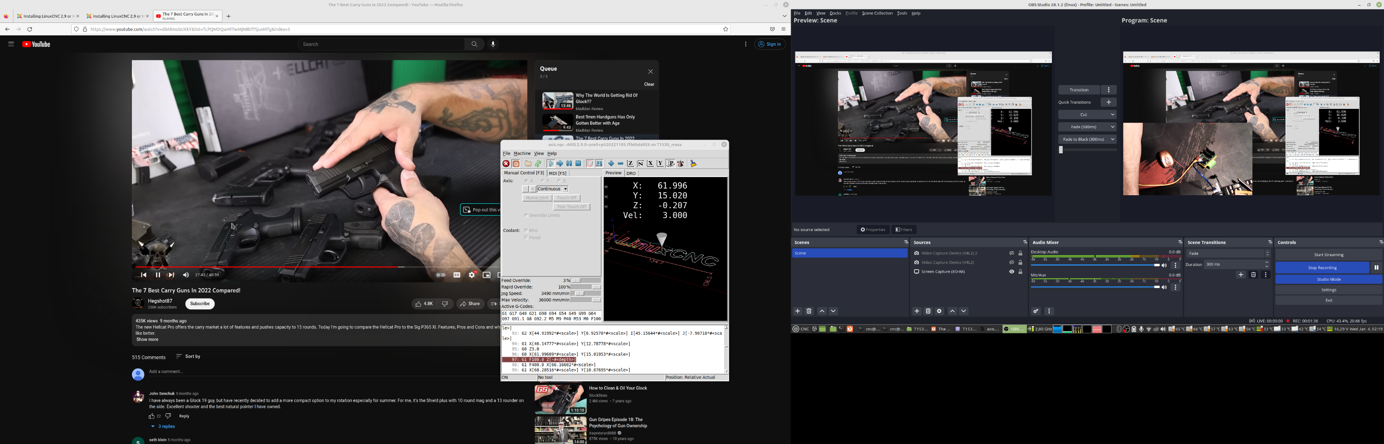Viewport: 1384px width, 444px height.
Task: Add a new source in OBS Sources panel
Action: (x=917, y=311)
